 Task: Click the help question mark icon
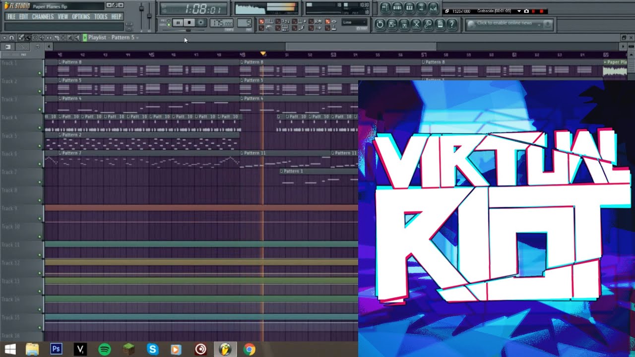[x=452, y=24]
